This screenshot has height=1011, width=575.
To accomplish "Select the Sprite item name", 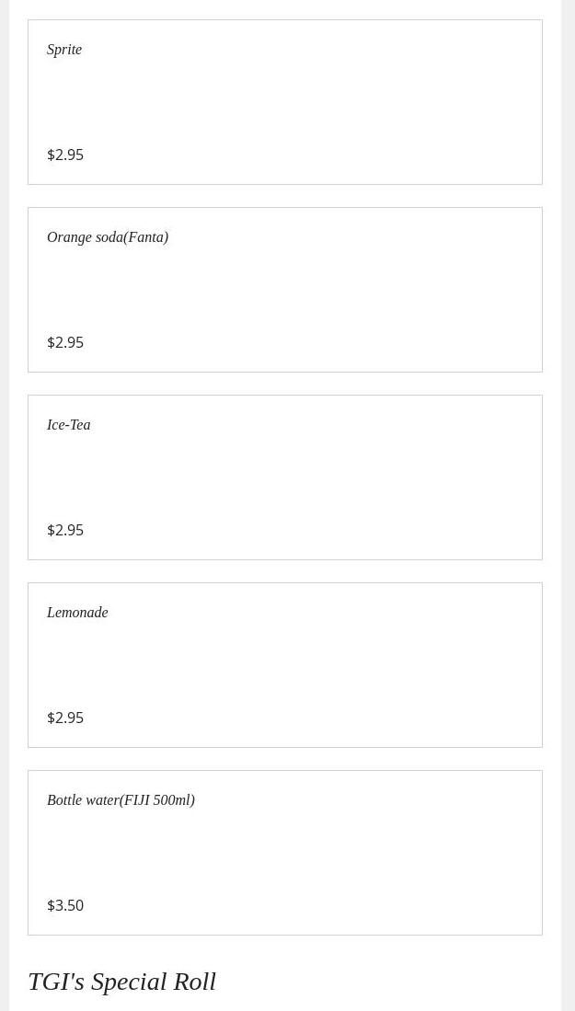I will point(64,50).
